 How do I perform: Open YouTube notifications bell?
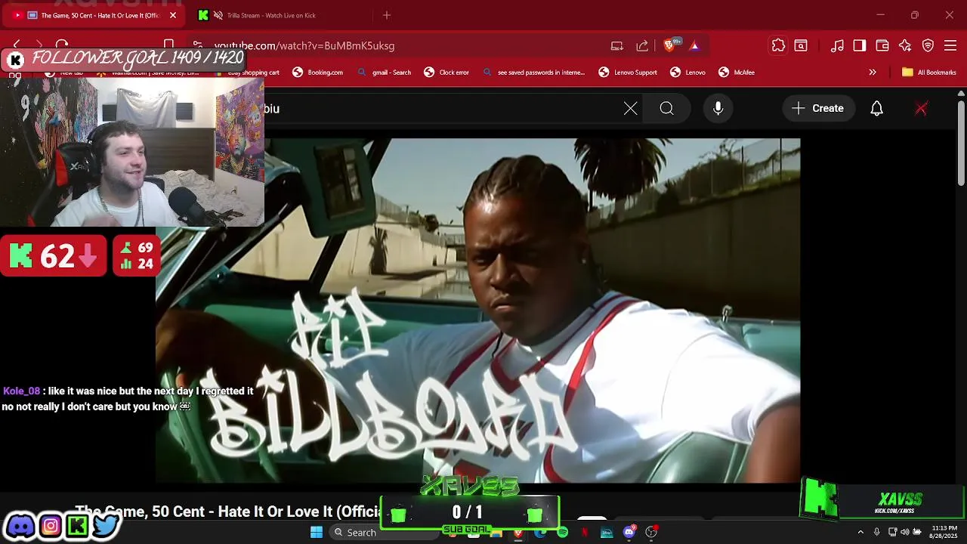coord(876,109)
